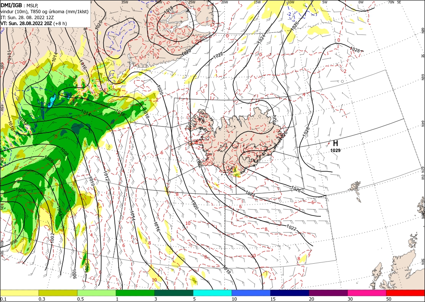Image resolution: width=425 pixels, height=302 pixels.
Task: Click the '998' isobar label
Action: [x=14, y=241]
